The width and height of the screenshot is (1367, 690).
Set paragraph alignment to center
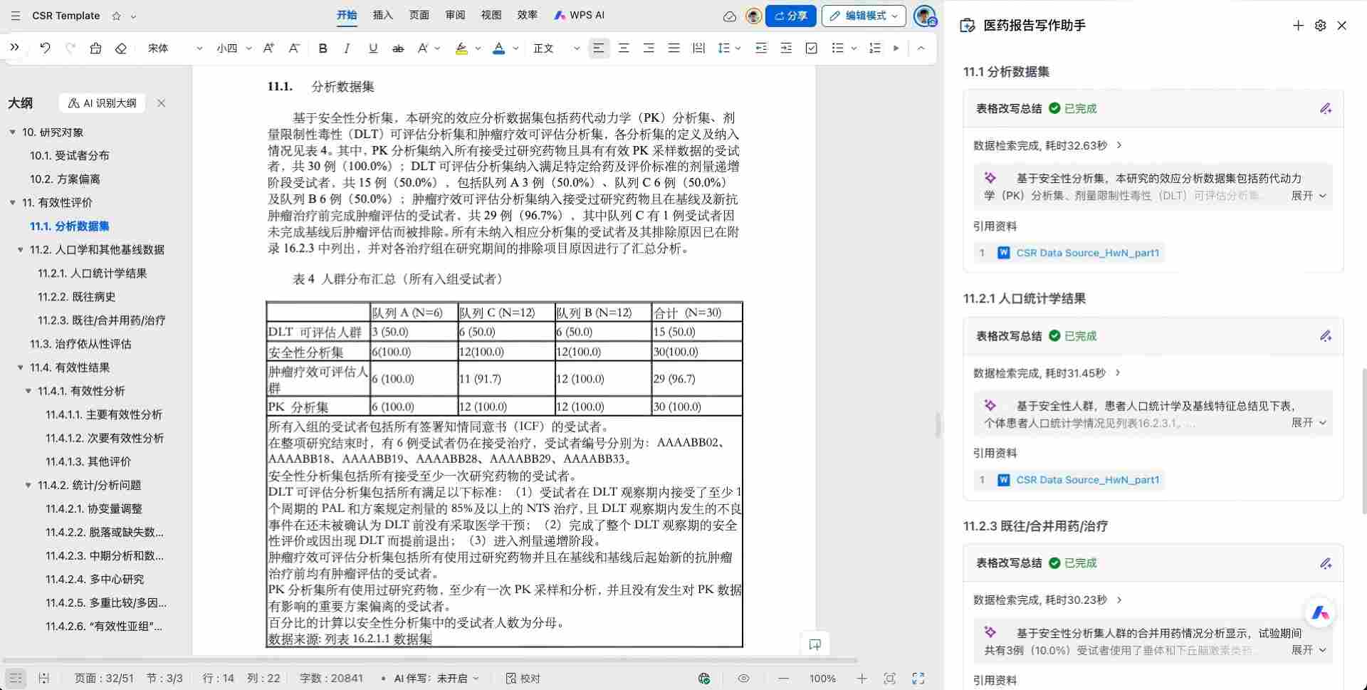tap(624, 48)
